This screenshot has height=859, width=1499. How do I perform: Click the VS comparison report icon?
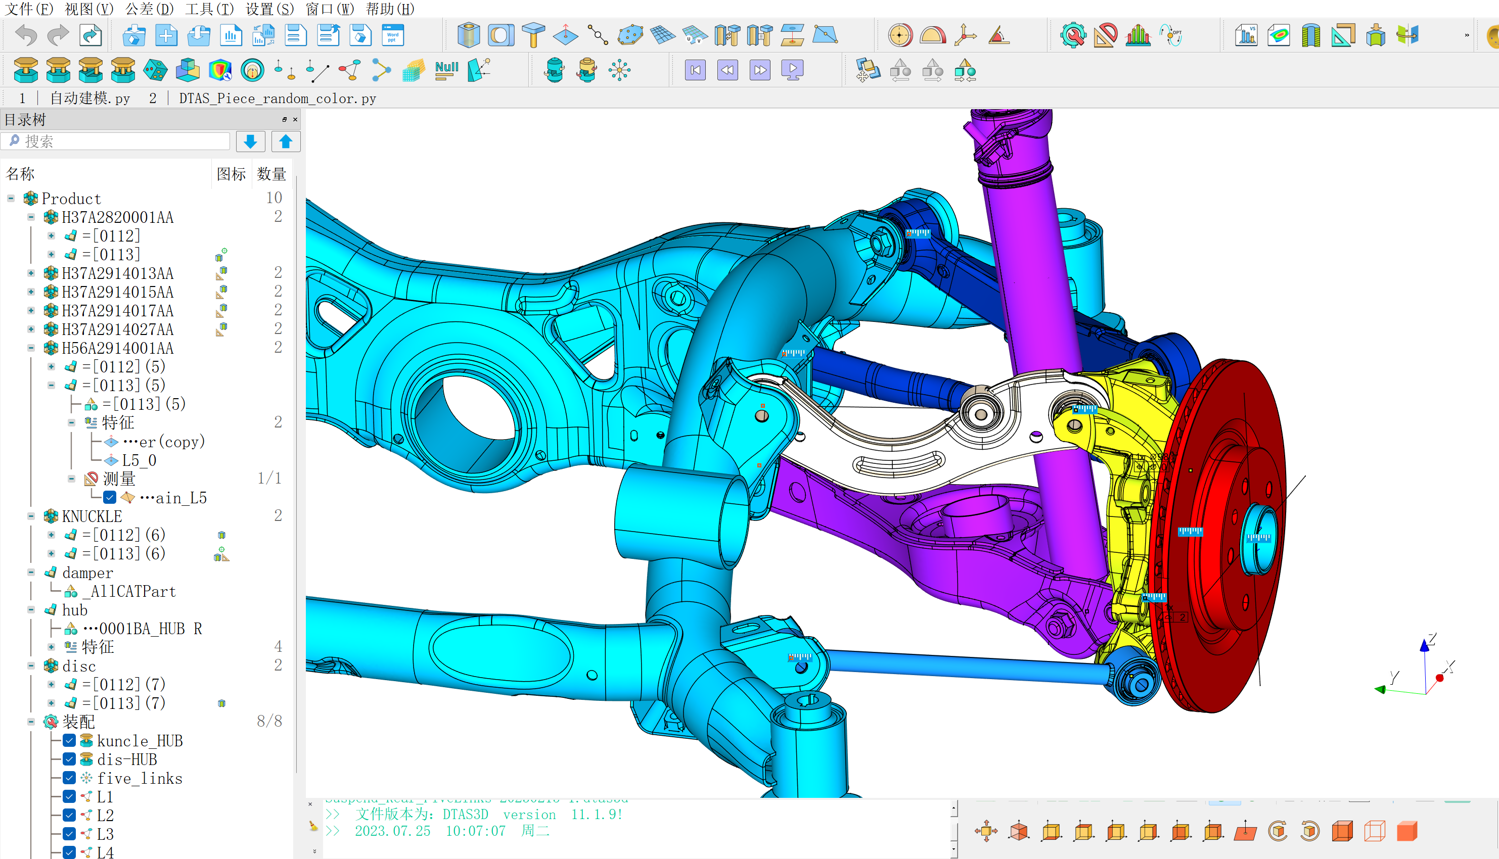point(1246,35)
